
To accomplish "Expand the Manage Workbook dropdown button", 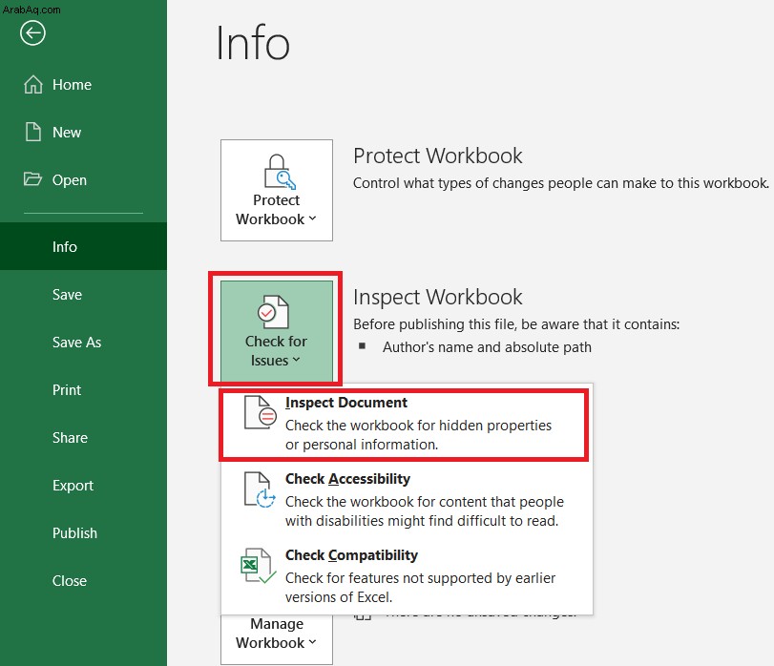I will (277, 638).
